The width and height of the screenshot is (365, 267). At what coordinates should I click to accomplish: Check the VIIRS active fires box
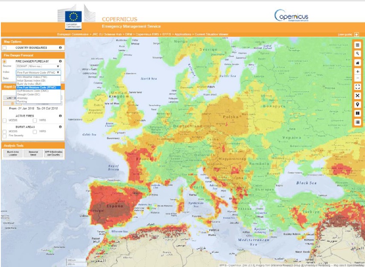[35, 121]
